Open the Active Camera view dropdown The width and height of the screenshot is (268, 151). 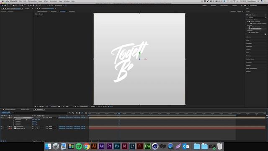pos(84,107)
